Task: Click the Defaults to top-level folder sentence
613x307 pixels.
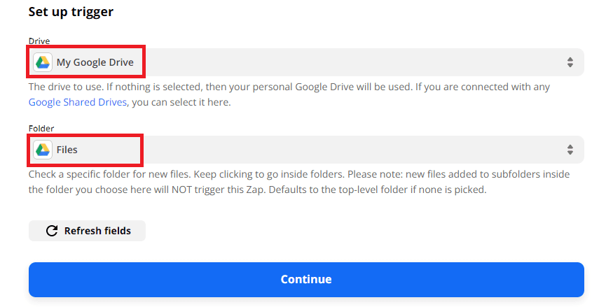Action: (392, 190)
